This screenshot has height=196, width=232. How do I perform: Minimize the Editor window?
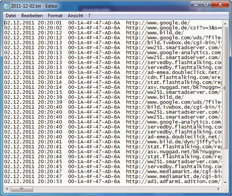tap(195, 5)
